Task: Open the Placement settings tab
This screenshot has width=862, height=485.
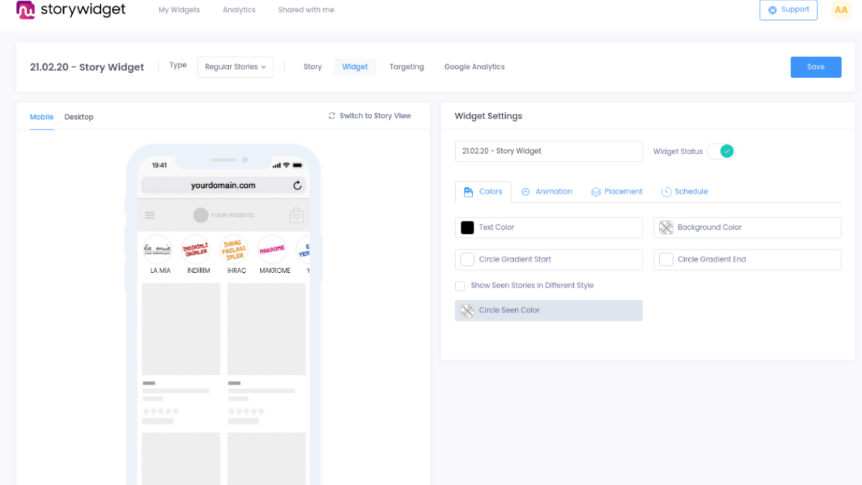Action: click(x=617, y=192)
